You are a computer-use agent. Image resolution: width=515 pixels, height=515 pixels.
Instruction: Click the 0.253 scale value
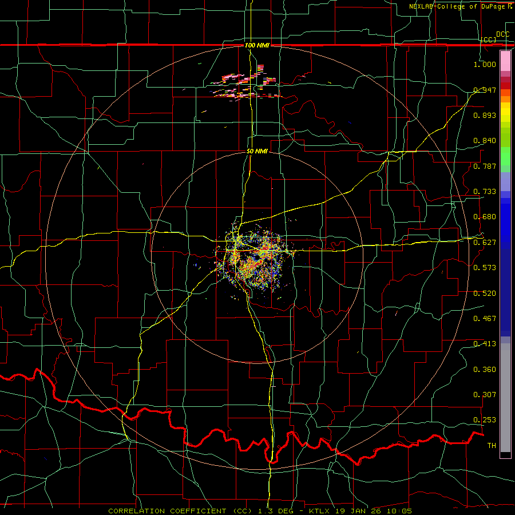pyautogui.click(x=485, y=420)
